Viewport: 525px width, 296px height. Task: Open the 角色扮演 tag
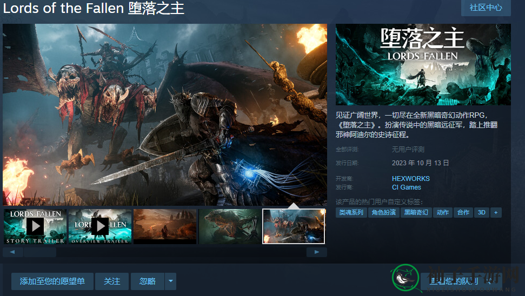point(384,212)
